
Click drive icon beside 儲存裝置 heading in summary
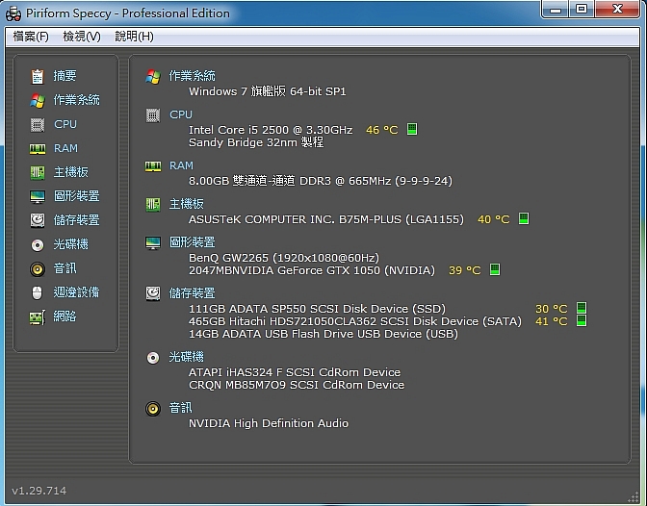(153, 293)
